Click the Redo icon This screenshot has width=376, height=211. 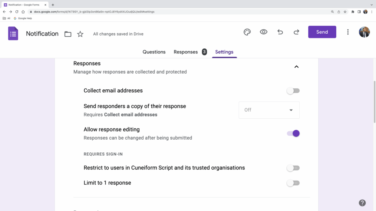[296, 32]
